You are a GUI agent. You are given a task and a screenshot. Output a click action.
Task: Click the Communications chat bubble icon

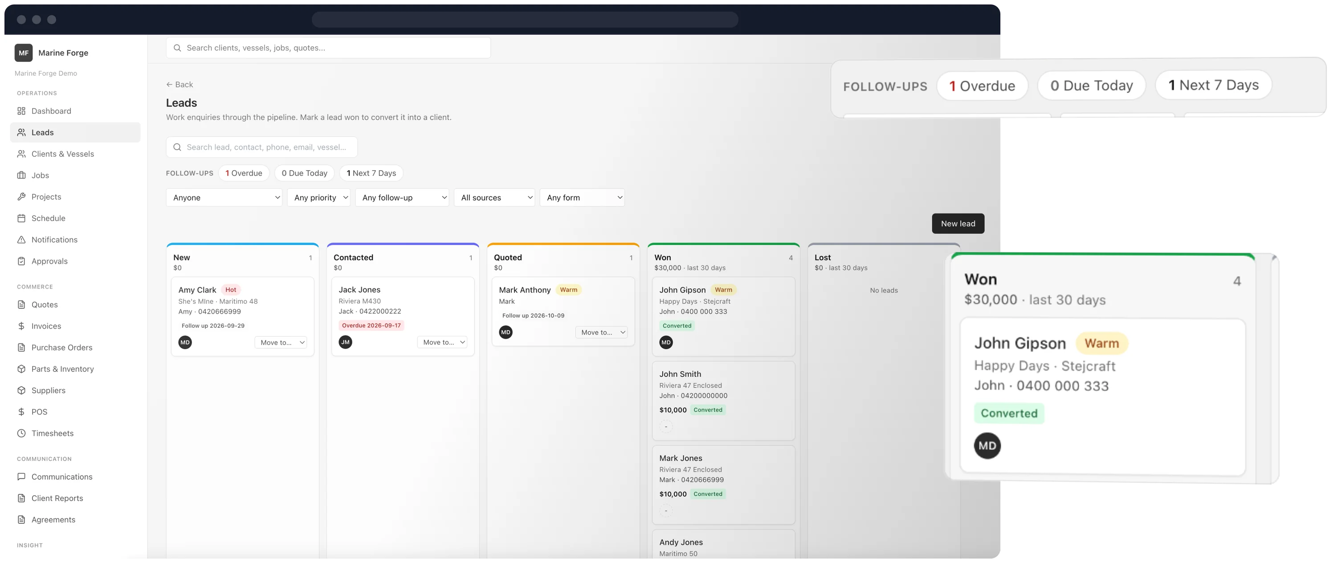[x=21, y=477]
